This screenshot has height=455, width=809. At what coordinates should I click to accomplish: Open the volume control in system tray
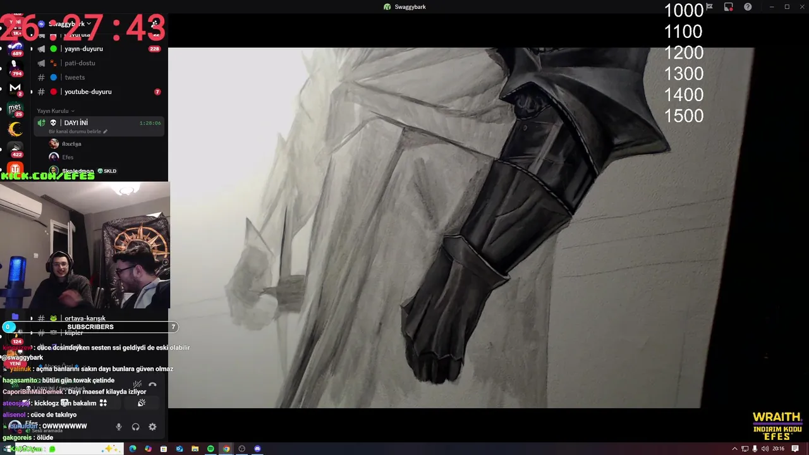point(765,449)
